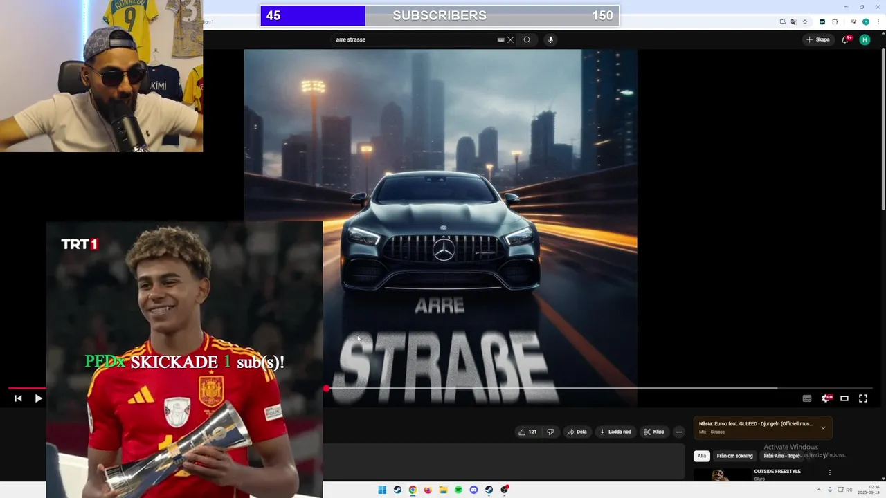Open the OUTSIDE FREESTYLE video options menu
Image resolution: width=886 pixels, height=498 pixels.
pyautogui.click(x=830, y=472)
